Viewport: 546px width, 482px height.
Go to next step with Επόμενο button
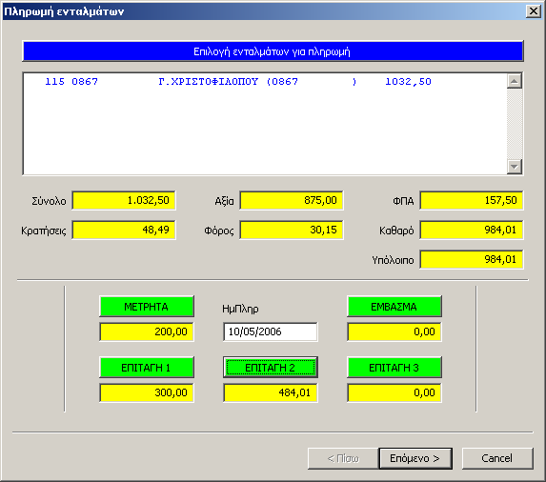pos(415,459)
